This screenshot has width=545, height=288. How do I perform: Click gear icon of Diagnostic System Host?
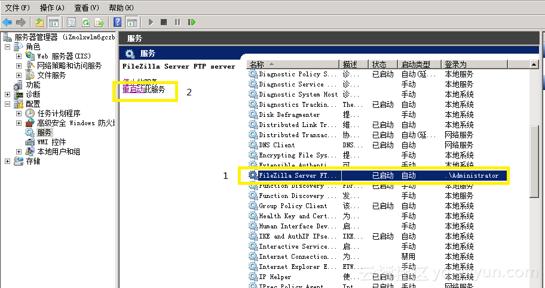click(x=253, y=94)
